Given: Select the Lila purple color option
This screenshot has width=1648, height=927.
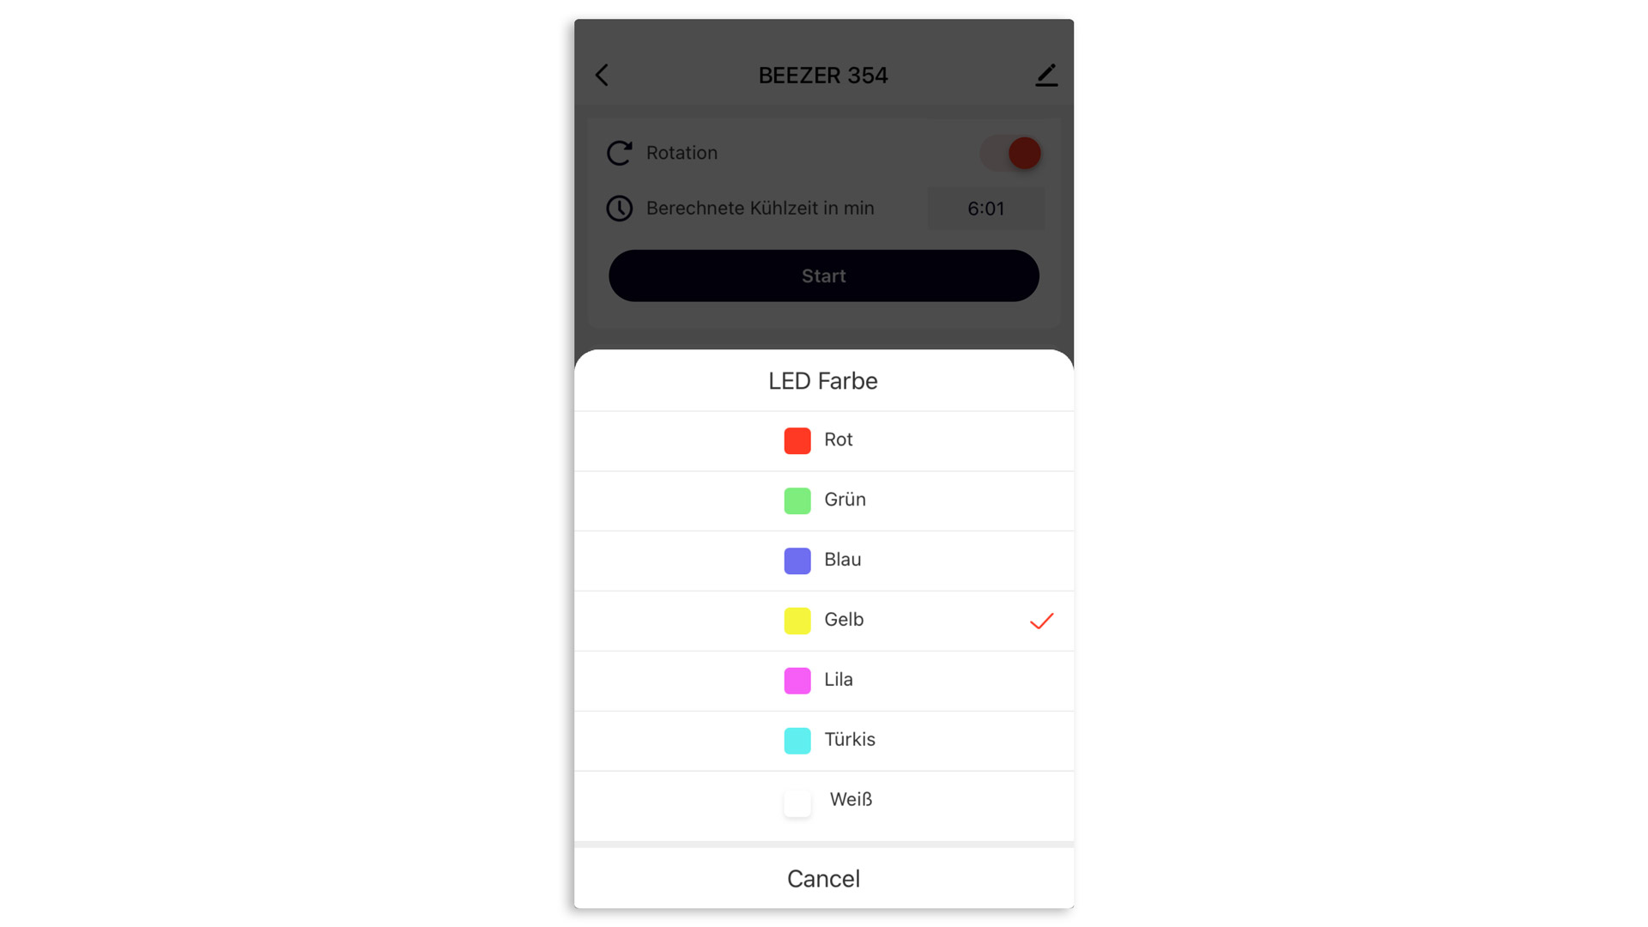Looking at the screenshot, I should (823, 679).
